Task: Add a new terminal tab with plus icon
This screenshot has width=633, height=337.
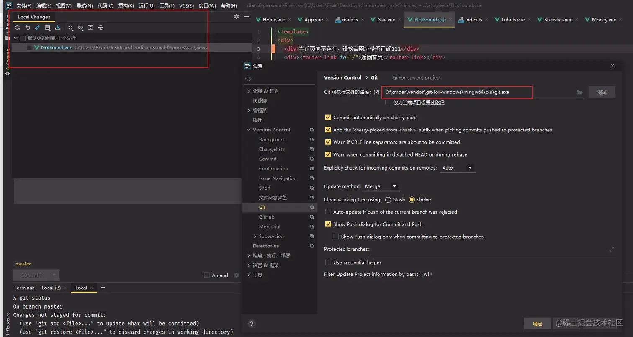Action: (103, 288)
